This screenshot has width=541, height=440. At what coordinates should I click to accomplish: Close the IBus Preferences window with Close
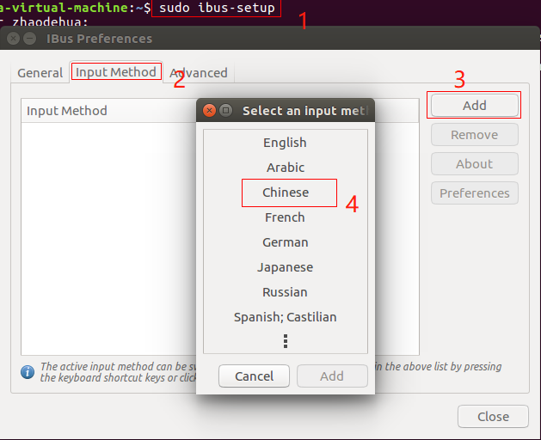coord(493,417)
